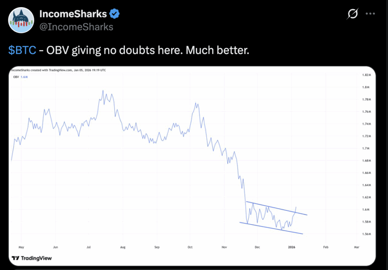
Task: Click the @IncomeSharks handle
Action: point(76,27)
